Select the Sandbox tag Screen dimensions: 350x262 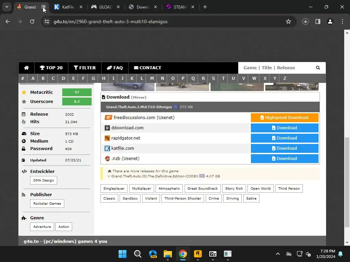pyautogui.click(x=130, y=198)
